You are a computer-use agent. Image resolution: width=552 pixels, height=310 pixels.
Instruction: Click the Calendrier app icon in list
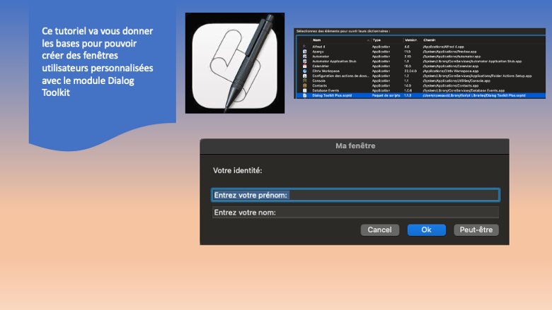tap(305, 66)
